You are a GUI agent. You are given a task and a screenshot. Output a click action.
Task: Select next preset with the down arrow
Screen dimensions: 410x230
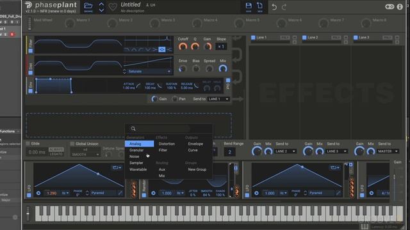point(101,10)
